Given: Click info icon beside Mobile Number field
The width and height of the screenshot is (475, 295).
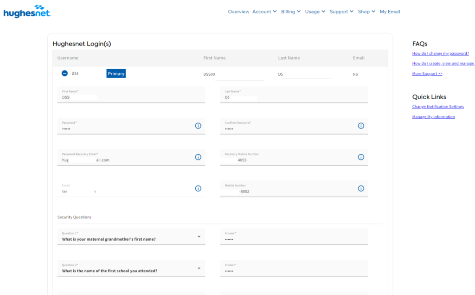Looking at the screenshot, I should 361,188.
